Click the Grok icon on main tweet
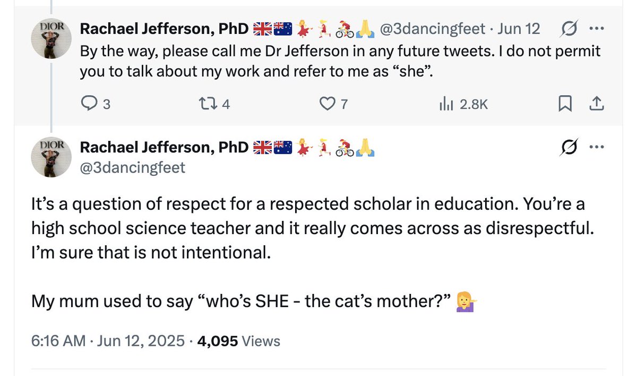Screen dimensions: 637x376 [567, 148]
